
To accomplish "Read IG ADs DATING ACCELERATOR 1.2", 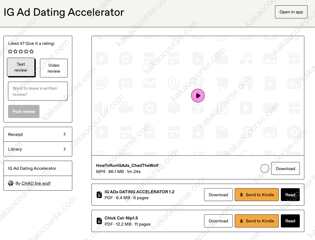I will click(290, 195).
